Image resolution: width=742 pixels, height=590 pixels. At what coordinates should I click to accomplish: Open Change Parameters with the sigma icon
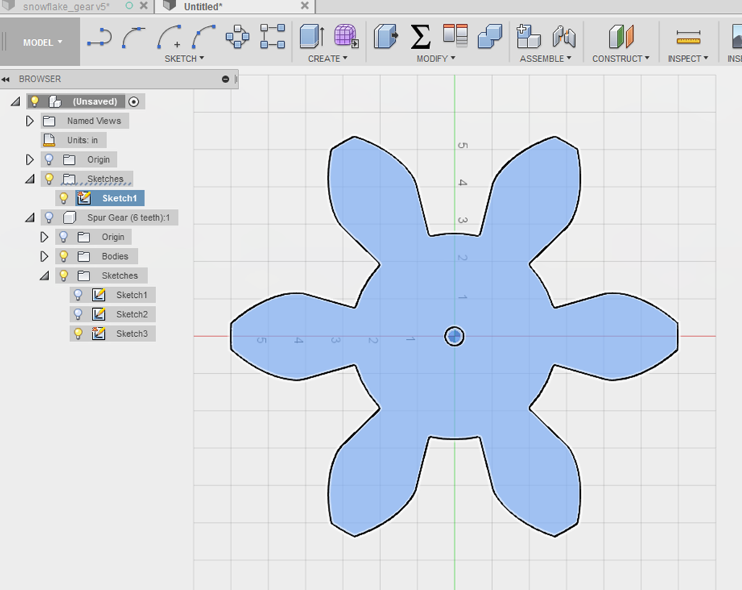(419, 35)
